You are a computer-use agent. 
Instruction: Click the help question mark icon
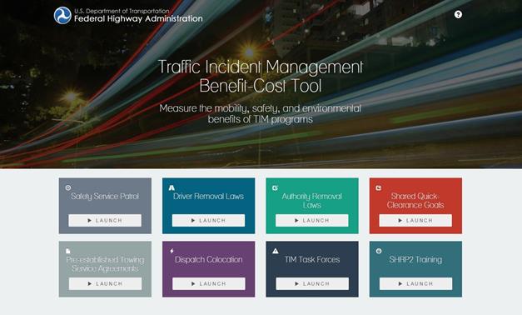coord(458,14)
